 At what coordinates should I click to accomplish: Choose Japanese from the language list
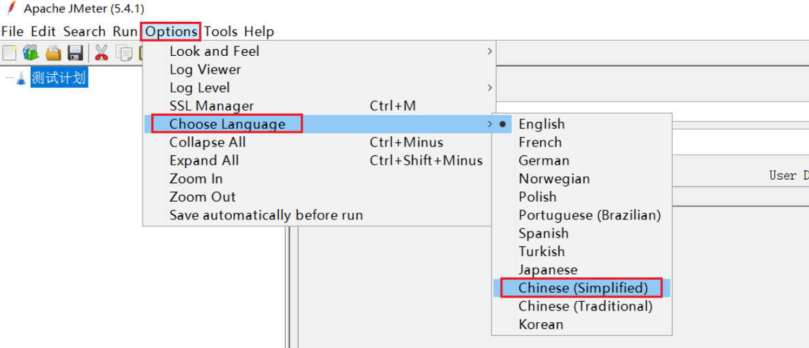[547, 270]
